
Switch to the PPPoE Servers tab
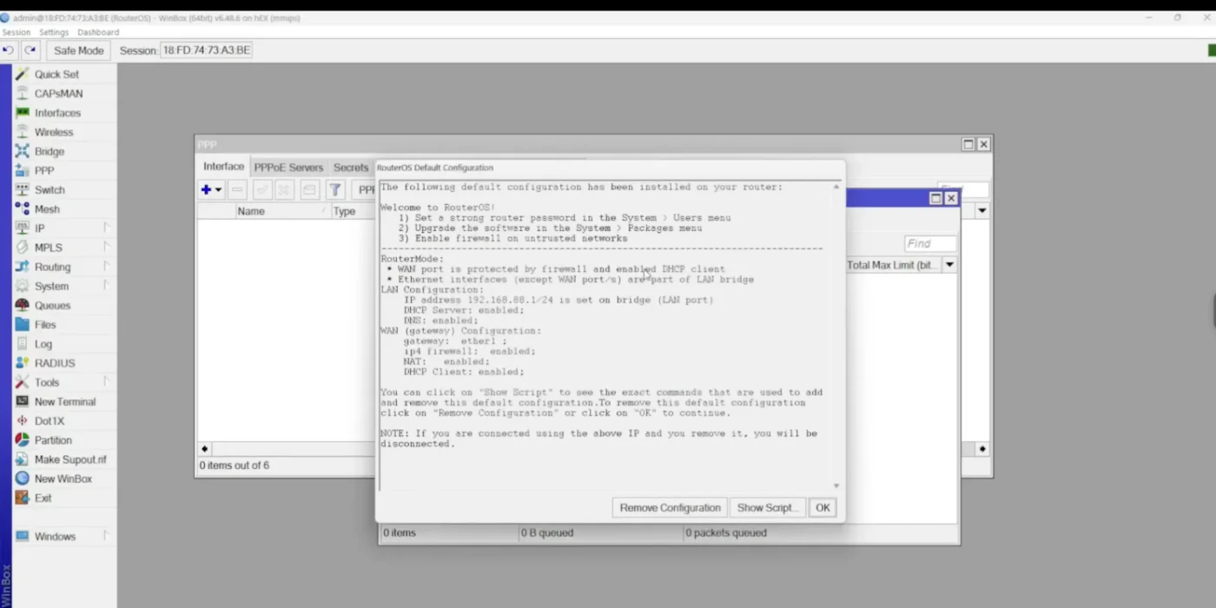pyautogui.click(x=288, y=168)
